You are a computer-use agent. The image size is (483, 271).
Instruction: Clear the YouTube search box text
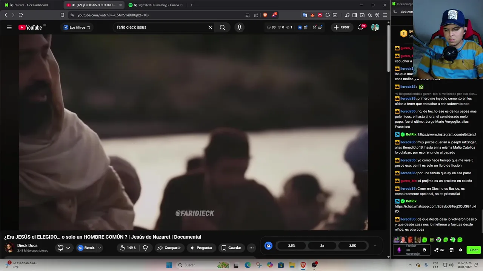coord(210,27)
